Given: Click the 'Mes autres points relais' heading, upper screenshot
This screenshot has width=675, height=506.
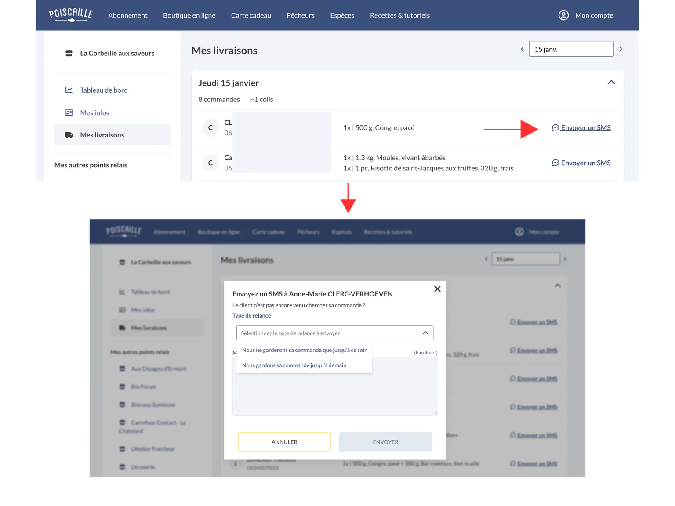Looking at the screenshot, I should [x=91, y=165].
